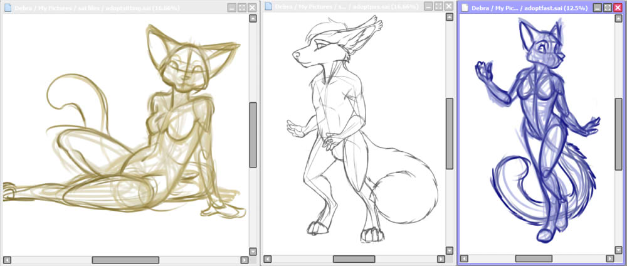Close the adoptsitting.sai window
This screenshot has width=627, height=266.
pos(252,8)
